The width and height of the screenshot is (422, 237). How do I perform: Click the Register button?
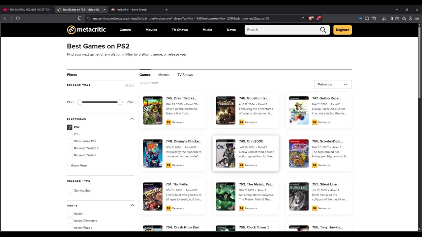343,30
